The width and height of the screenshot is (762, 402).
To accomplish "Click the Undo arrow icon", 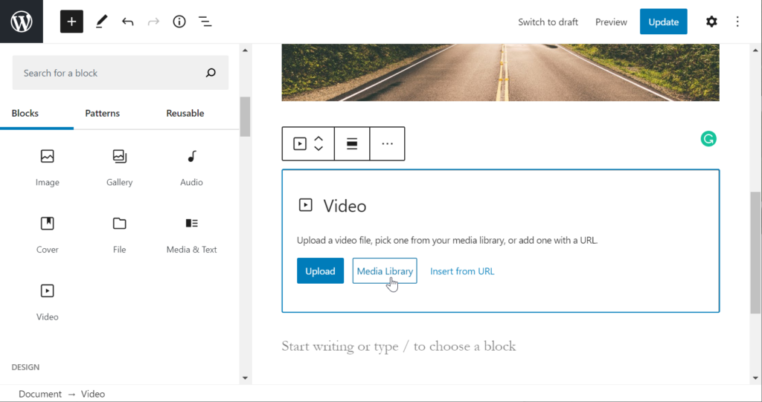I will click(128, 22).
